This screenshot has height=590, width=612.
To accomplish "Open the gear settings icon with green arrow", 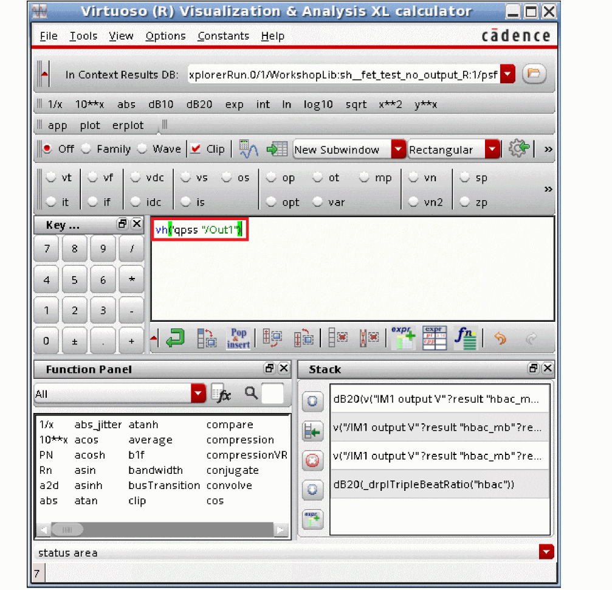I will pyautogui.click(x=519, y=148).
